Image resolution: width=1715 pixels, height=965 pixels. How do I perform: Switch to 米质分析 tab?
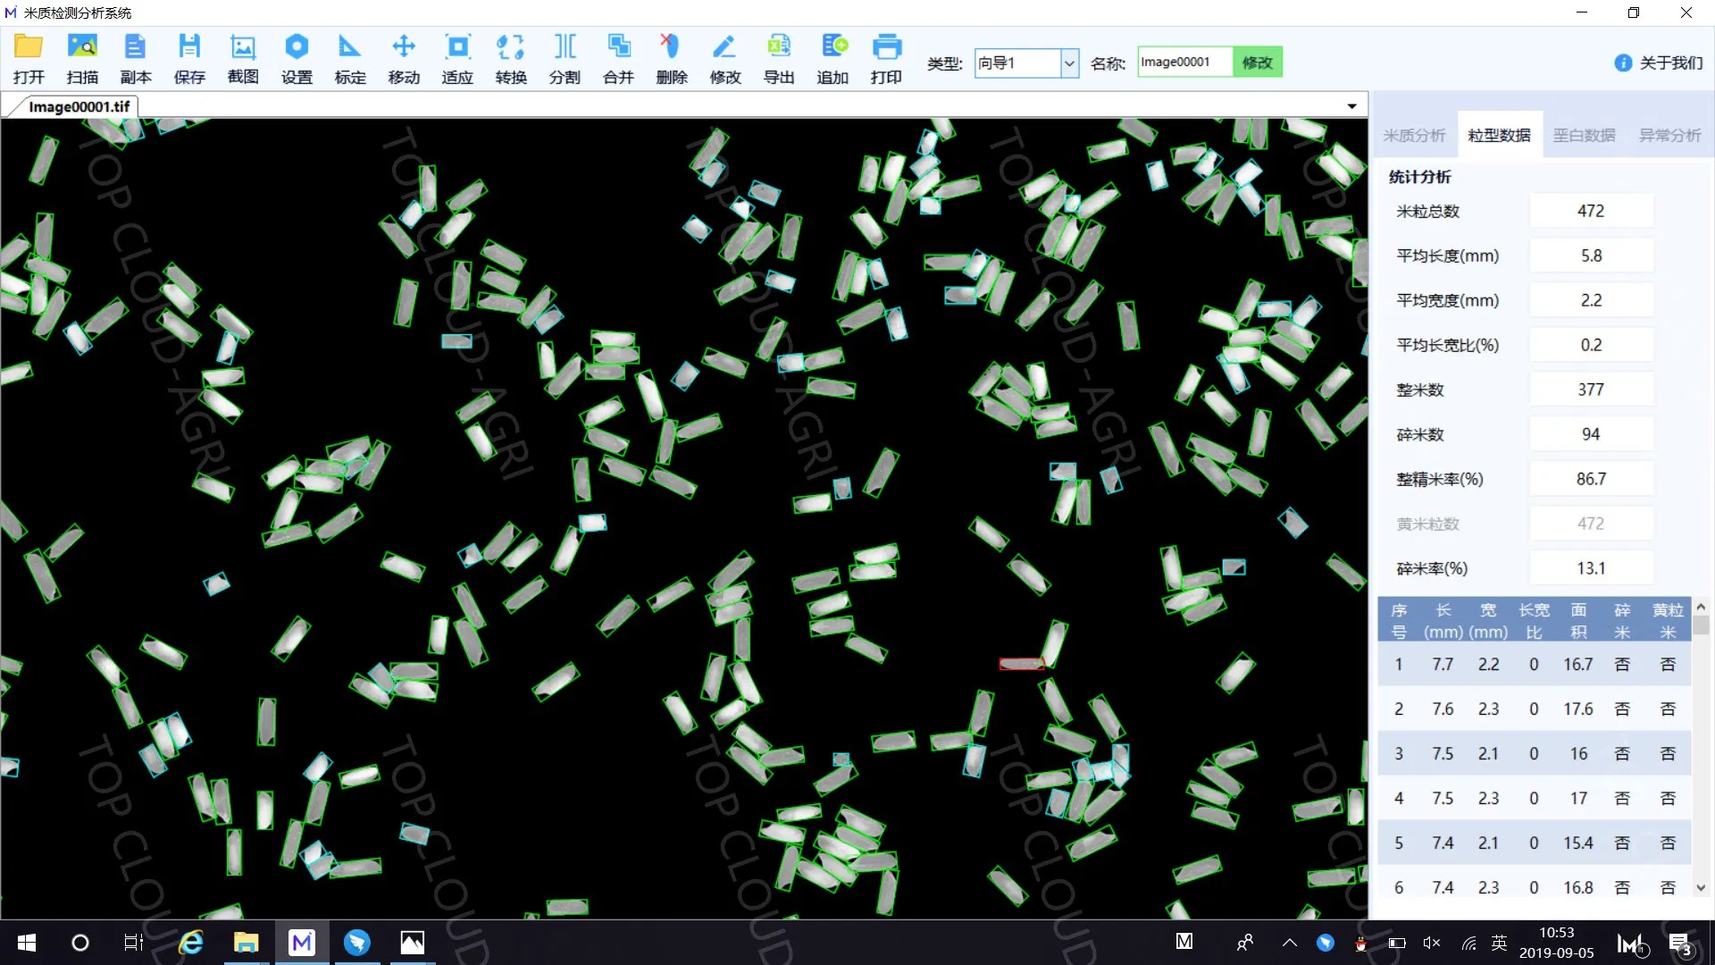[x=1414, y=136]
